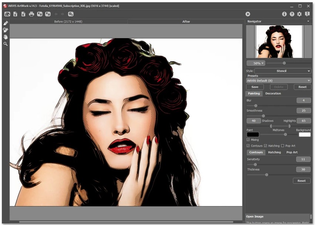Image resolution: width=316 pixels, height=225 pixels.
Task: Switch to the Before image tab
Action: [68, 21]
